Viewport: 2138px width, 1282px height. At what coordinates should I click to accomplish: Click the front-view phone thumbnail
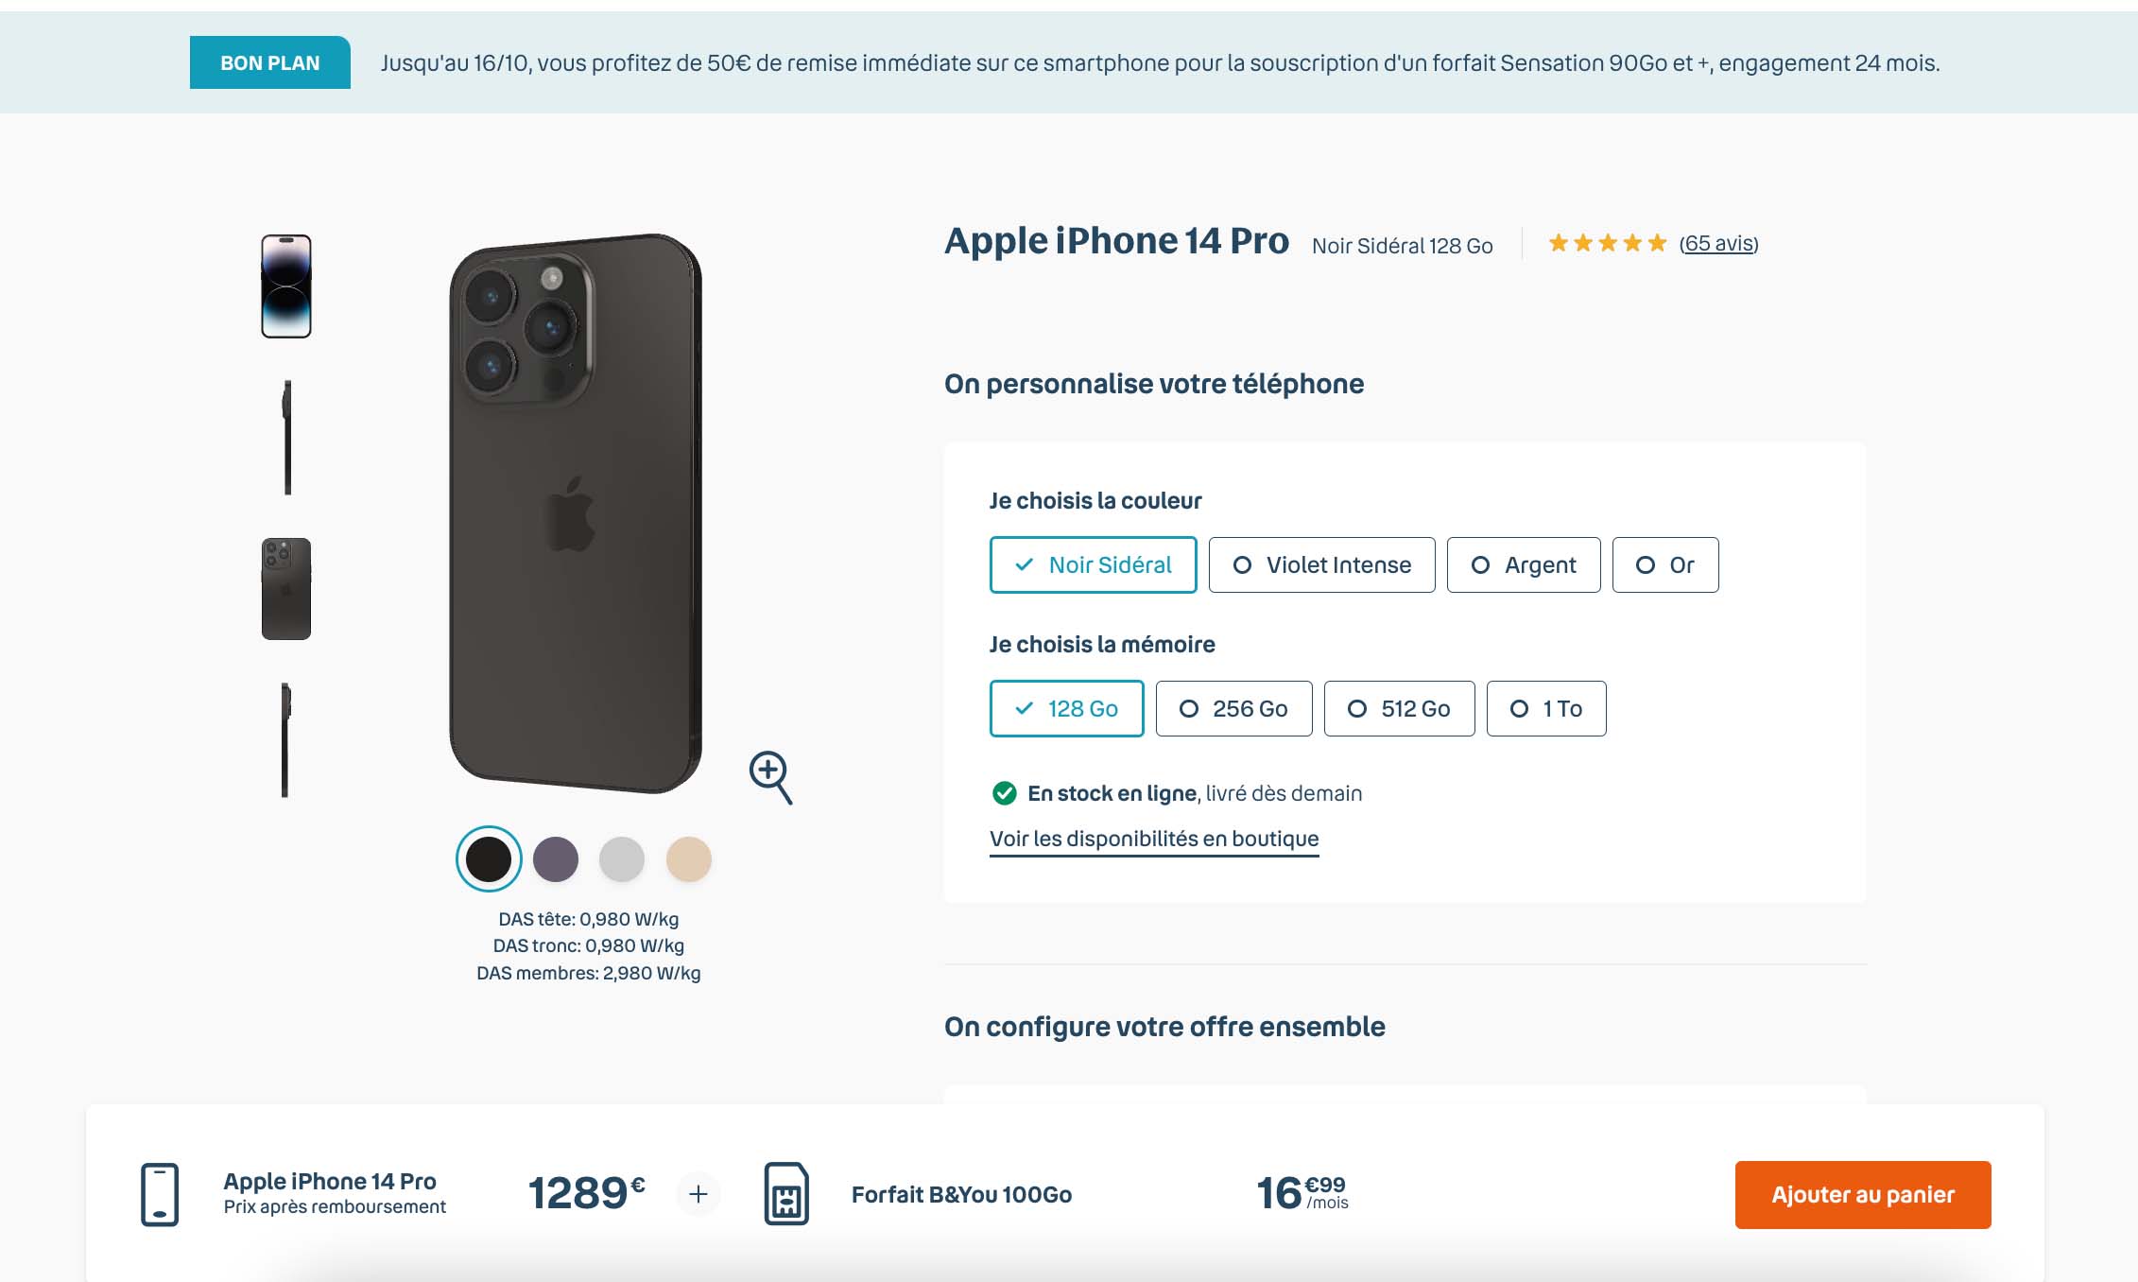pos(285,287)
